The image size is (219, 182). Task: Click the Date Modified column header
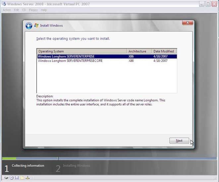(164, 51)
